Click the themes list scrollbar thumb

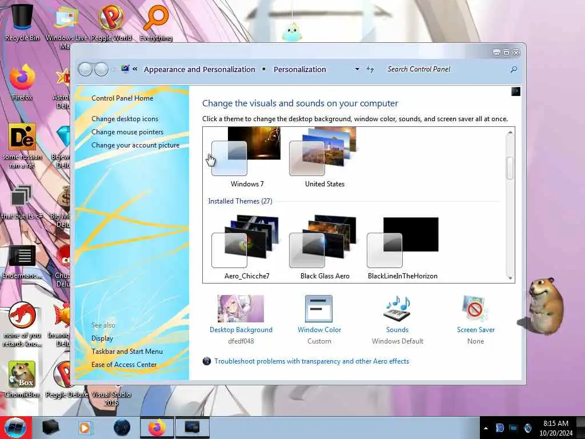pos(510,168)
